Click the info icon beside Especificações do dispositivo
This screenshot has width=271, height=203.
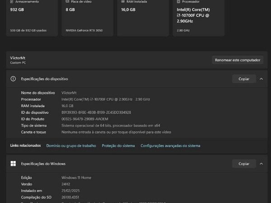pyautogui.click(x=13, y=78)
